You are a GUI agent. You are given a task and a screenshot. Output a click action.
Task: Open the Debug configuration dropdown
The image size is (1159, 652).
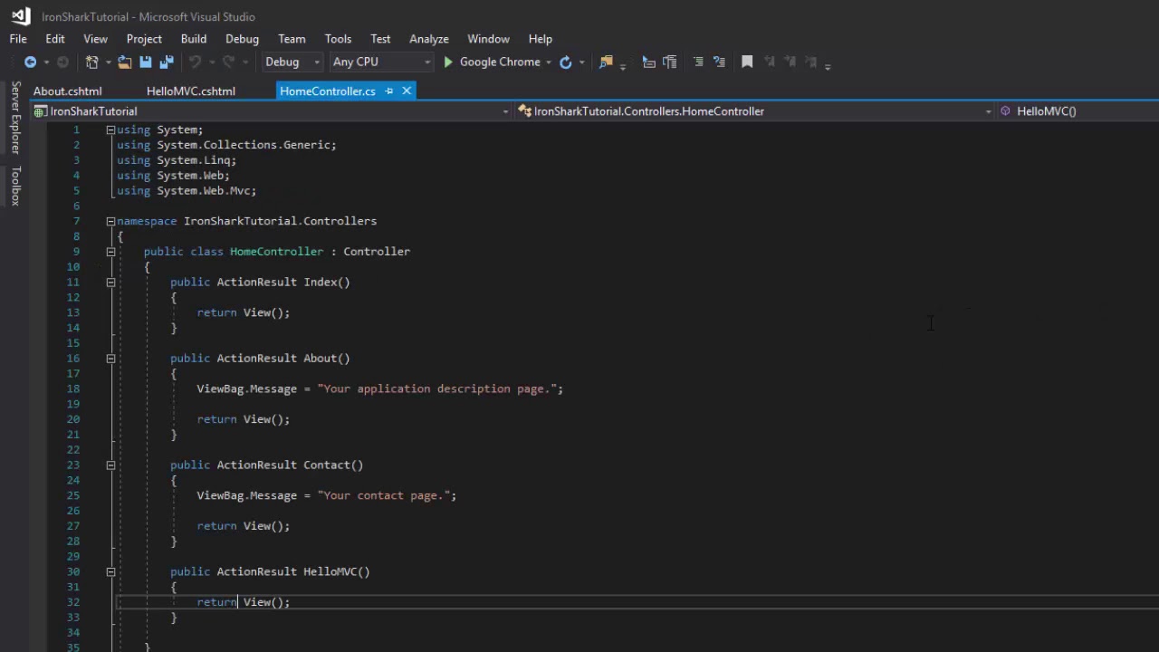click(292, 62)
